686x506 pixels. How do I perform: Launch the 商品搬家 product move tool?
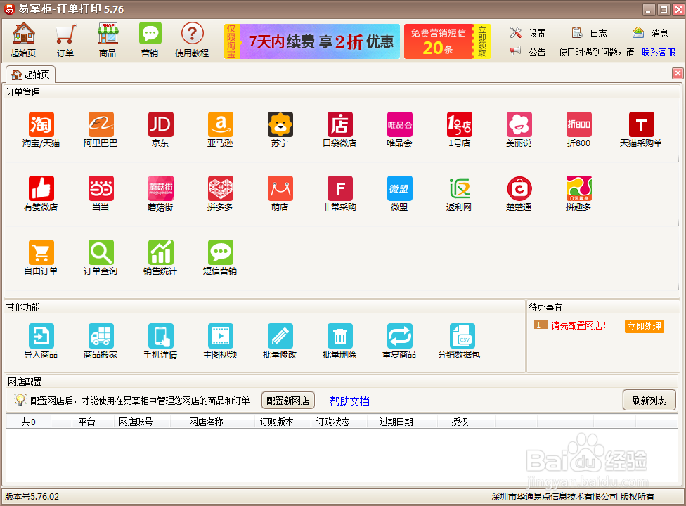(x=101, y=341)
